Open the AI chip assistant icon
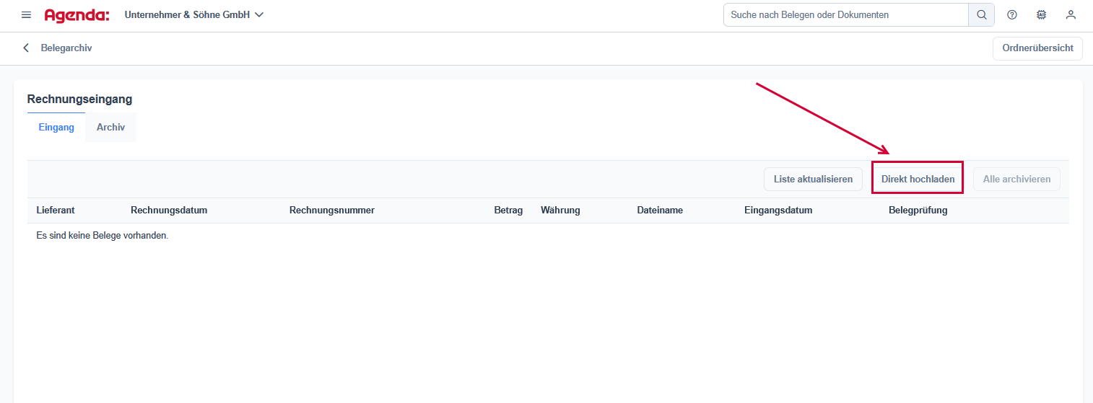Screen dimensions: 1093x403 click(x=1041, y=14)
